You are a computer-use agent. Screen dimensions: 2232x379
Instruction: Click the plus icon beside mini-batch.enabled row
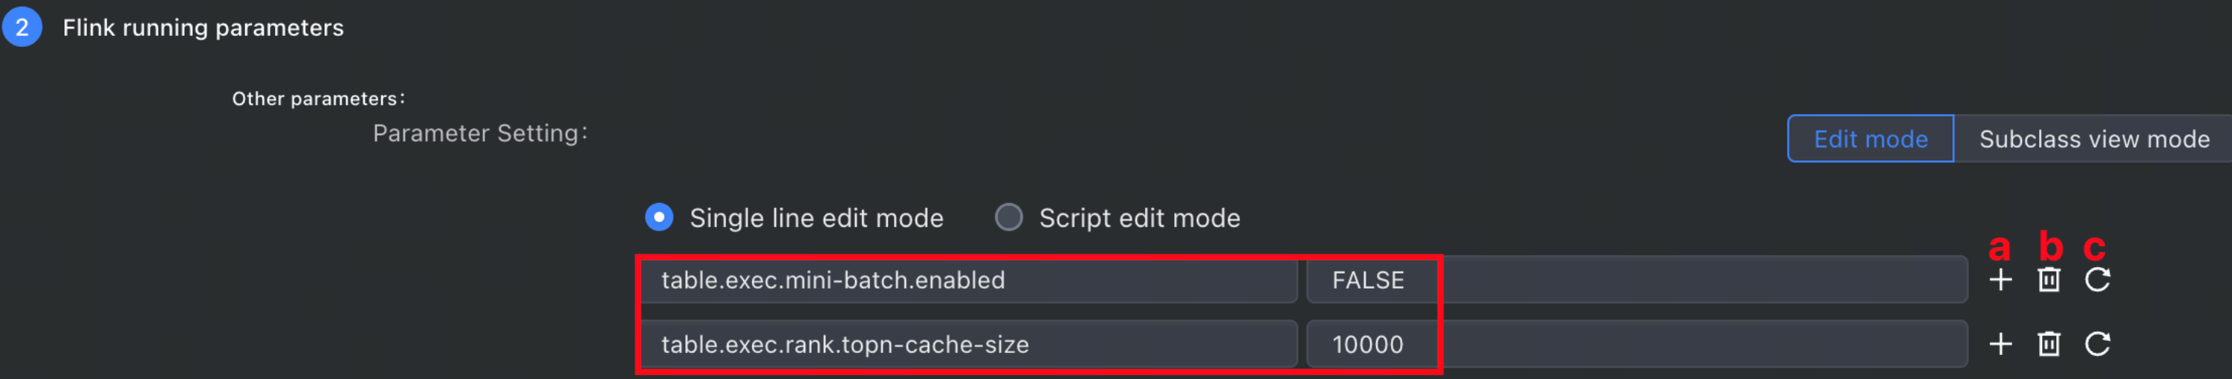coord(2001,280)
